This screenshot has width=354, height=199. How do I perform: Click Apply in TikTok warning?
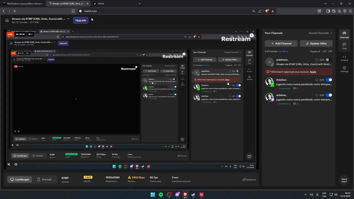click(x=313, y=72)
